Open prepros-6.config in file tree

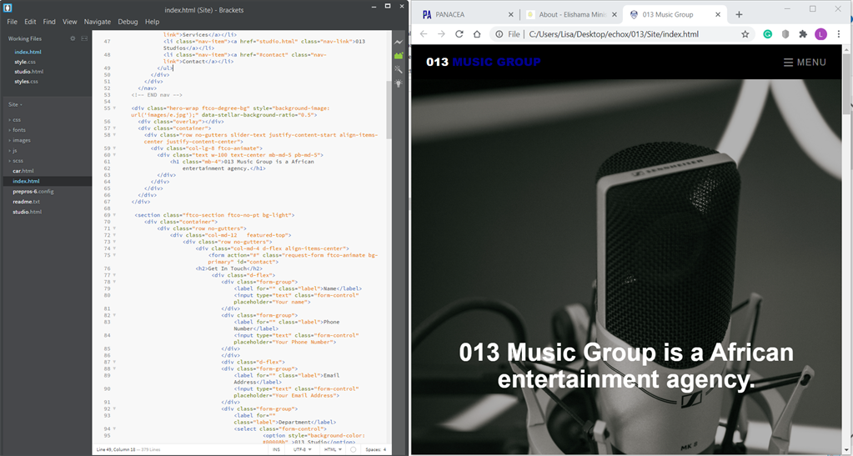pos(33,192)
